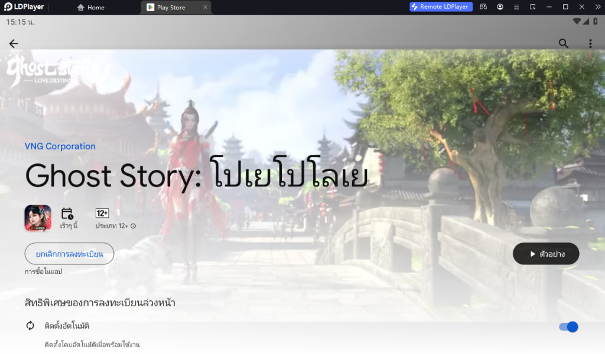Go back with the arrow icon
This screenshot has width=605, height=354.
coord(14,44)
